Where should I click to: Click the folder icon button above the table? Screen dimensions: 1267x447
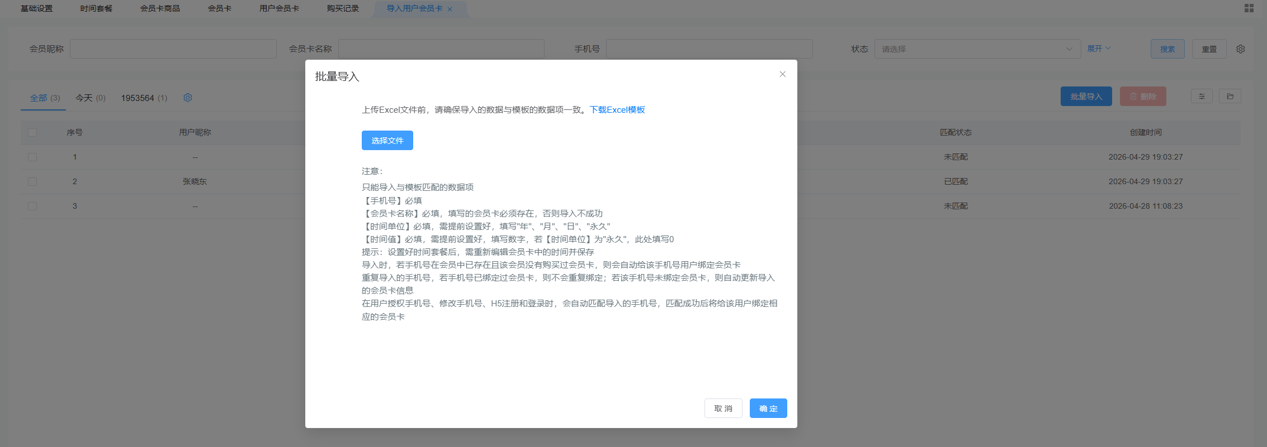1230,97
